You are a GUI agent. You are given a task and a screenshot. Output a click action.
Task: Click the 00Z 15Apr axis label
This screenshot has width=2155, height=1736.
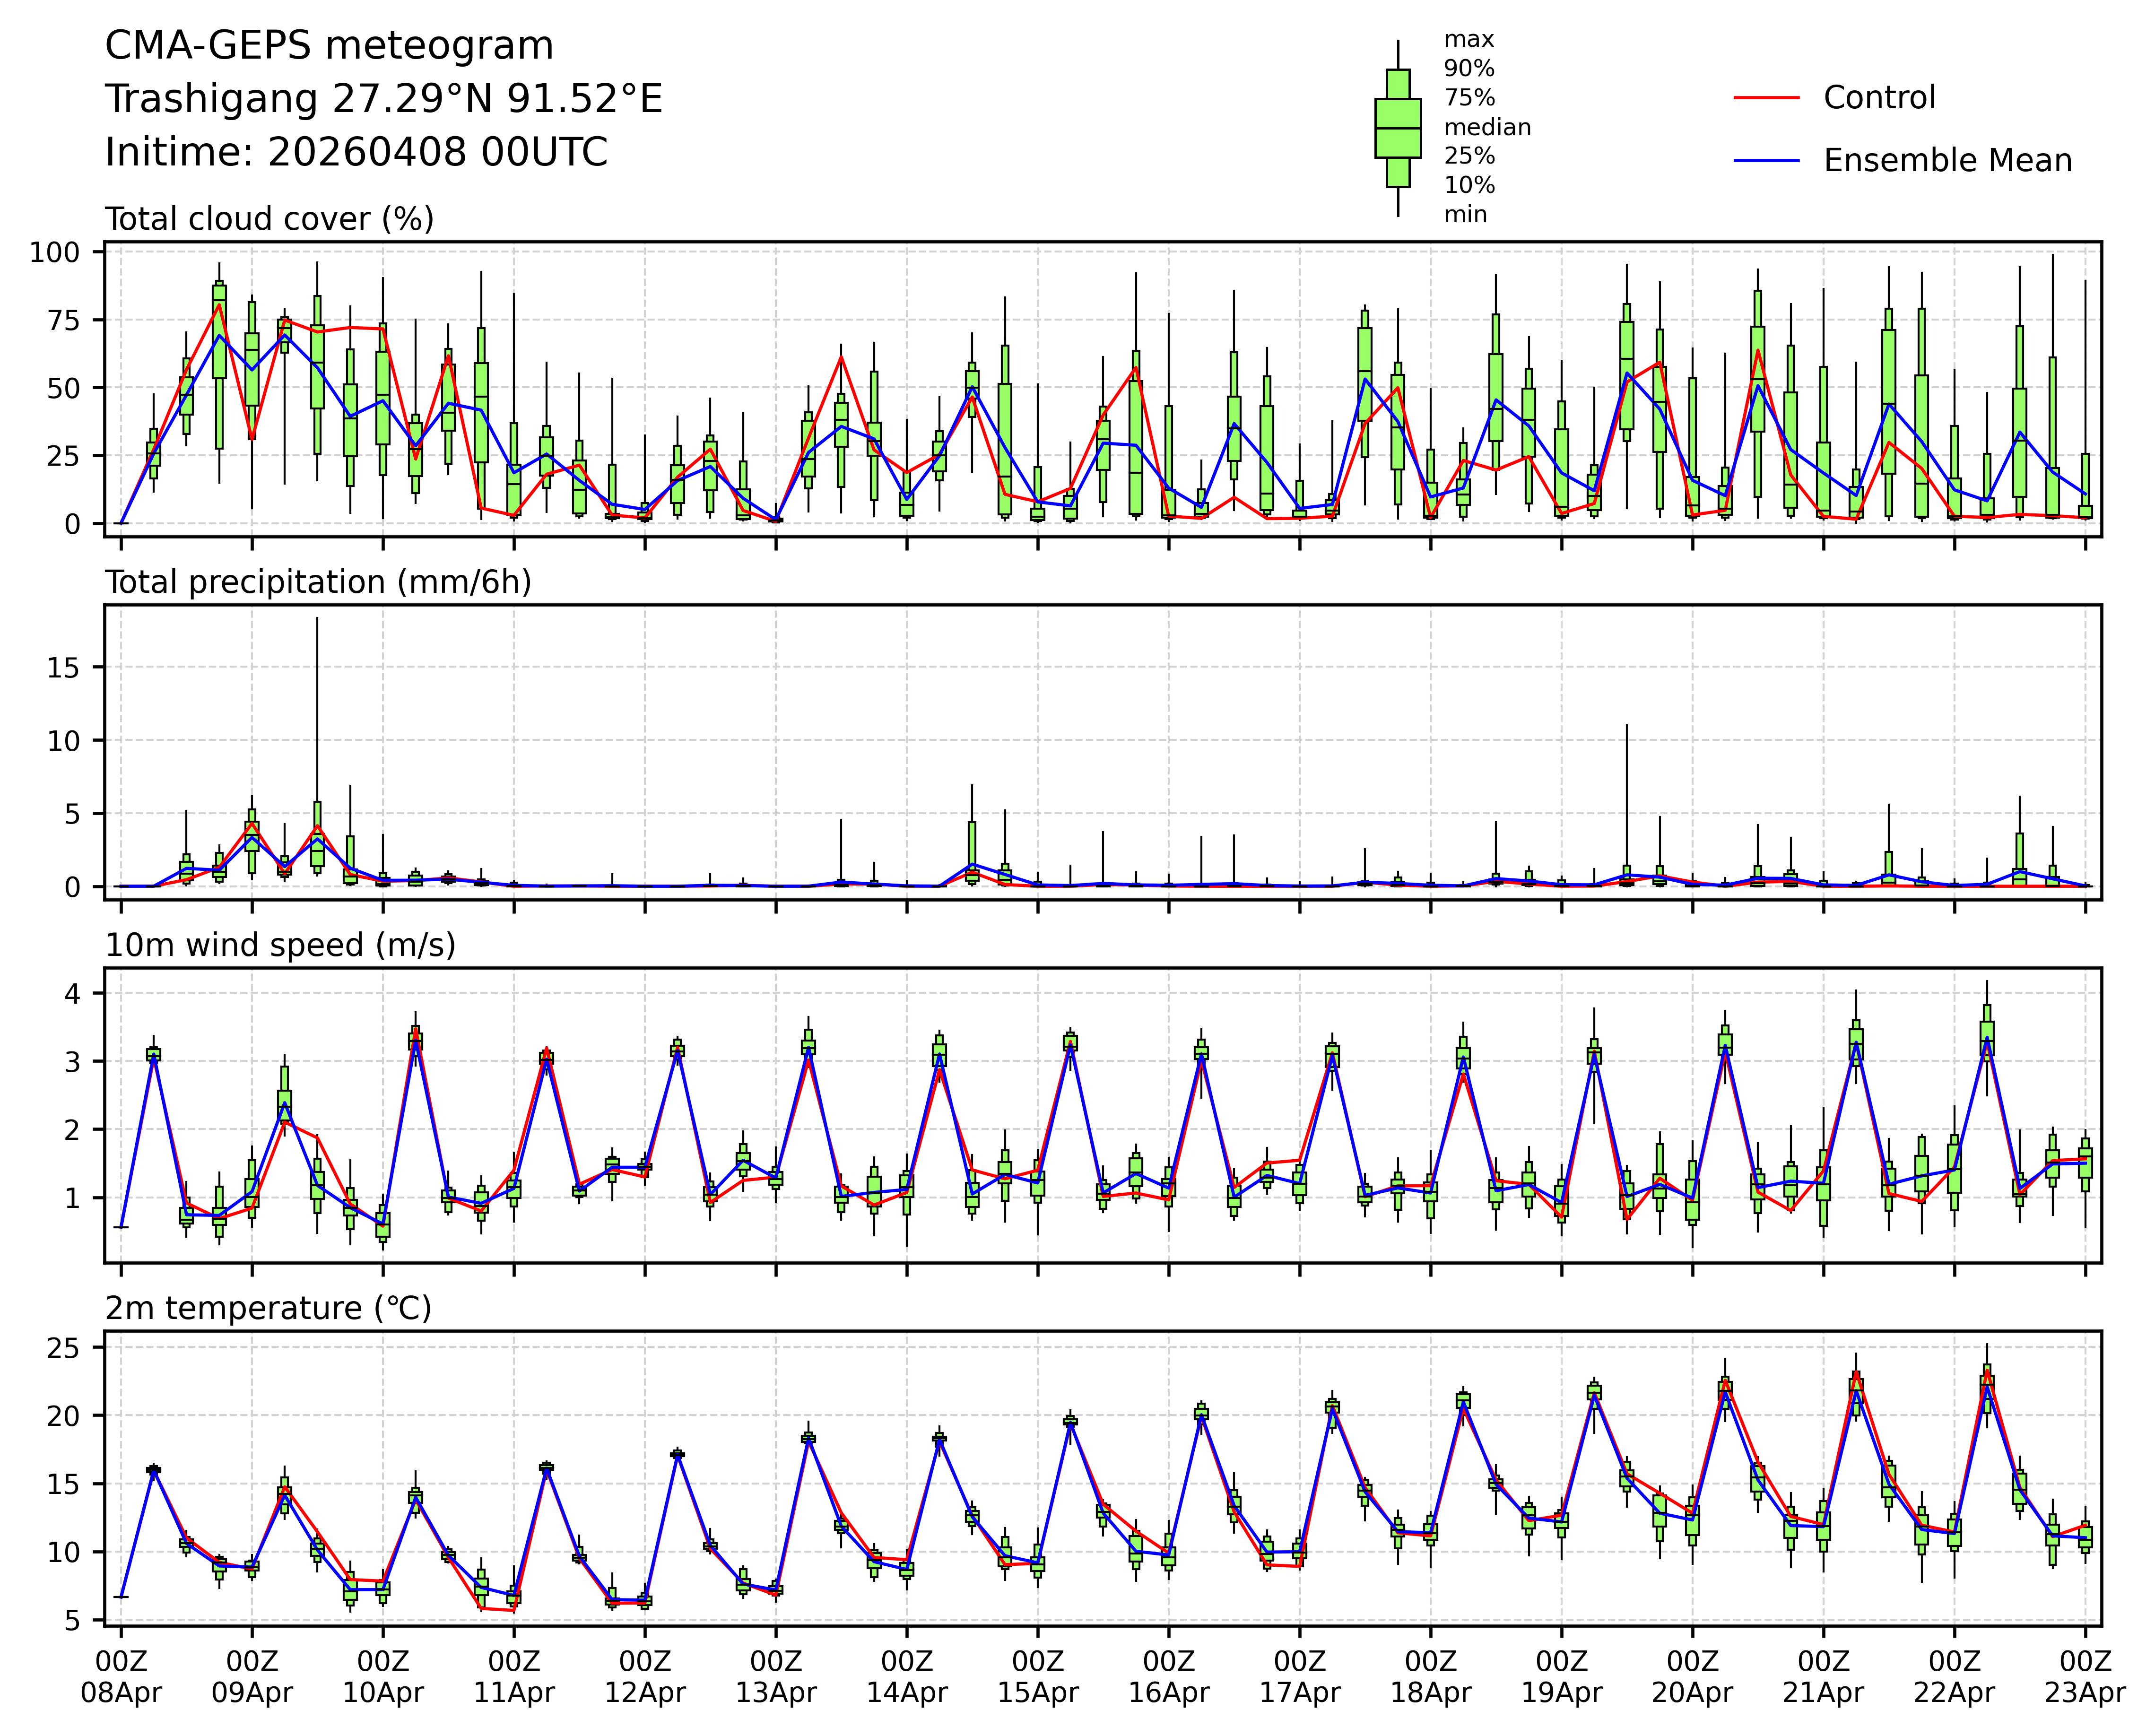pyautogui.click(x=1037, y=1677)
